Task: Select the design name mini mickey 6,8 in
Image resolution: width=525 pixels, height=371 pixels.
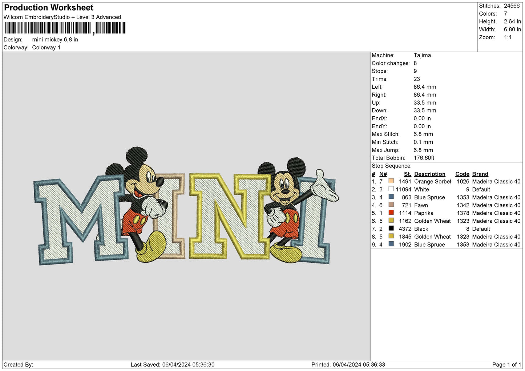Action: coord(55,40)
